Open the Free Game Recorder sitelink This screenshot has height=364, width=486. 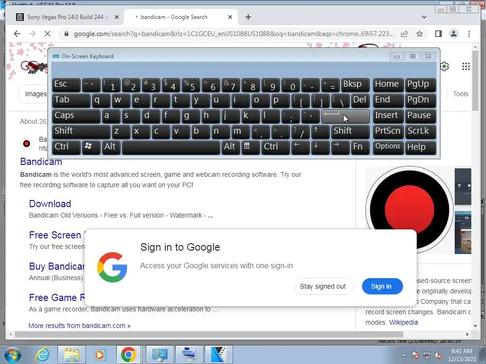coord(56,298)
